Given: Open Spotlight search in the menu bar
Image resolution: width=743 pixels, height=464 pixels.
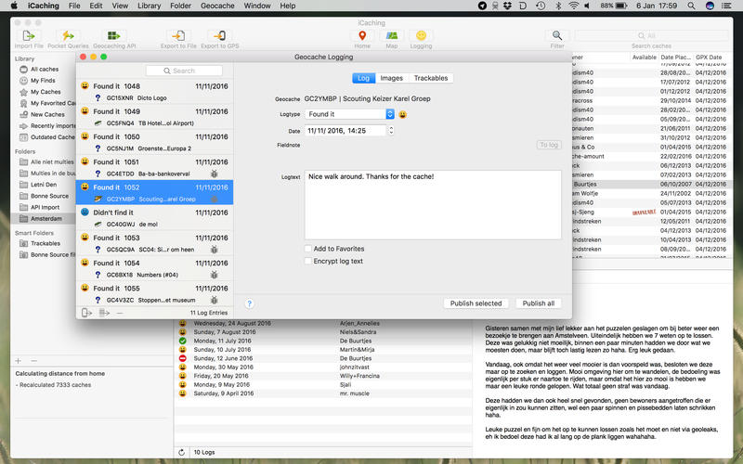Looking at the screenshot, I should pos(691,6).
